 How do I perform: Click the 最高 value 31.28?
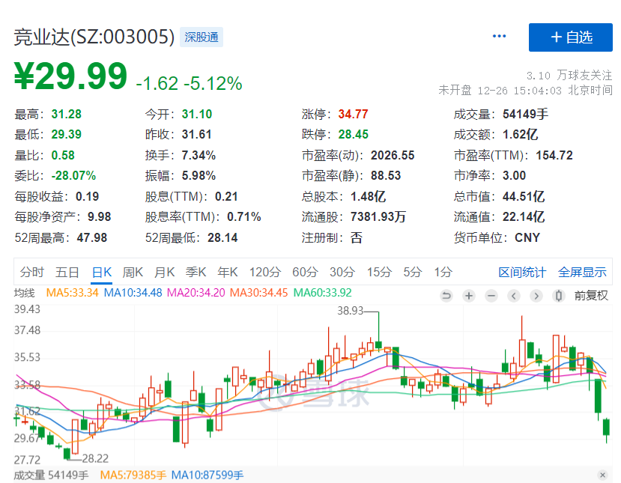66,115
